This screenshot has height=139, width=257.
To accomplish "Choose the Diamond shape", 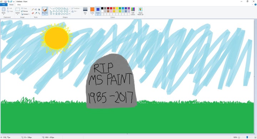I will pos(54,11).
